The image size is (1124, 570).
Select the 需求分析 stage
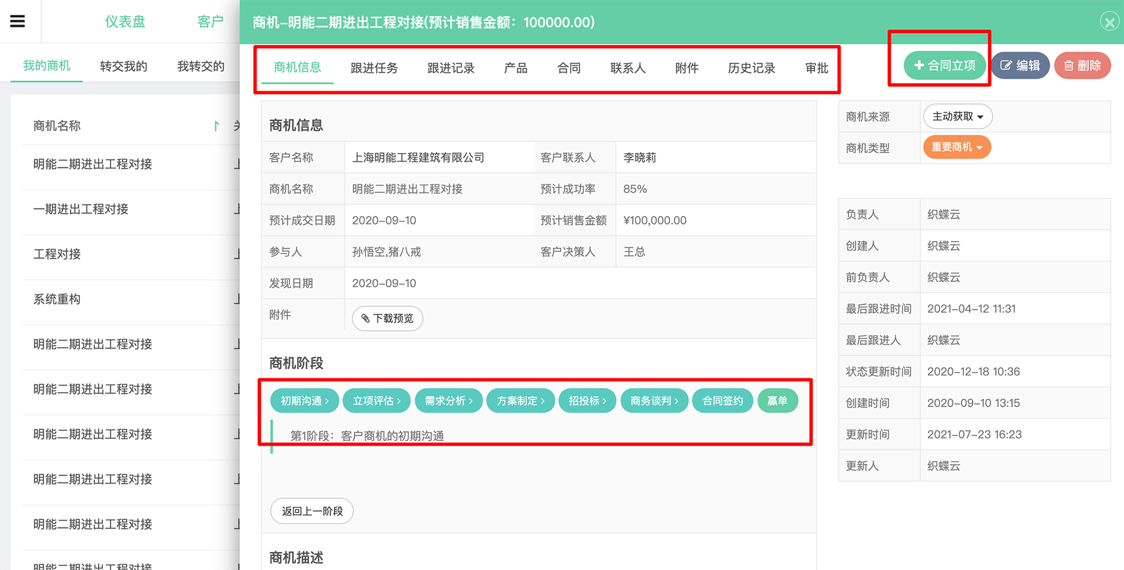point(448,401)
